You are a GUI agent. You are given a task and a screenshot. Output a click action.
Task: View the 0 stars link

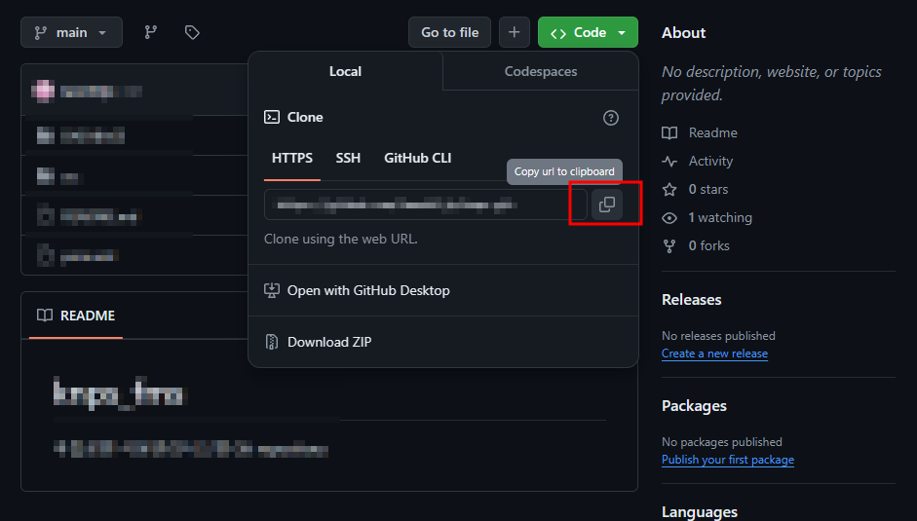coord(707,190)
